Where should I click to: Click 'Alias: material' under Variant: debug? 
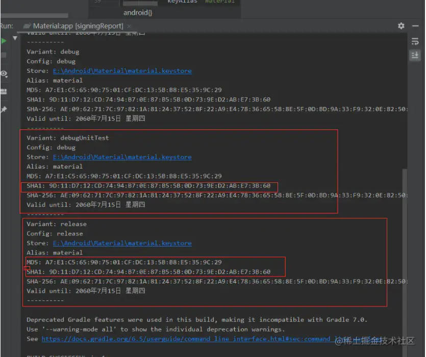(55, 80)
